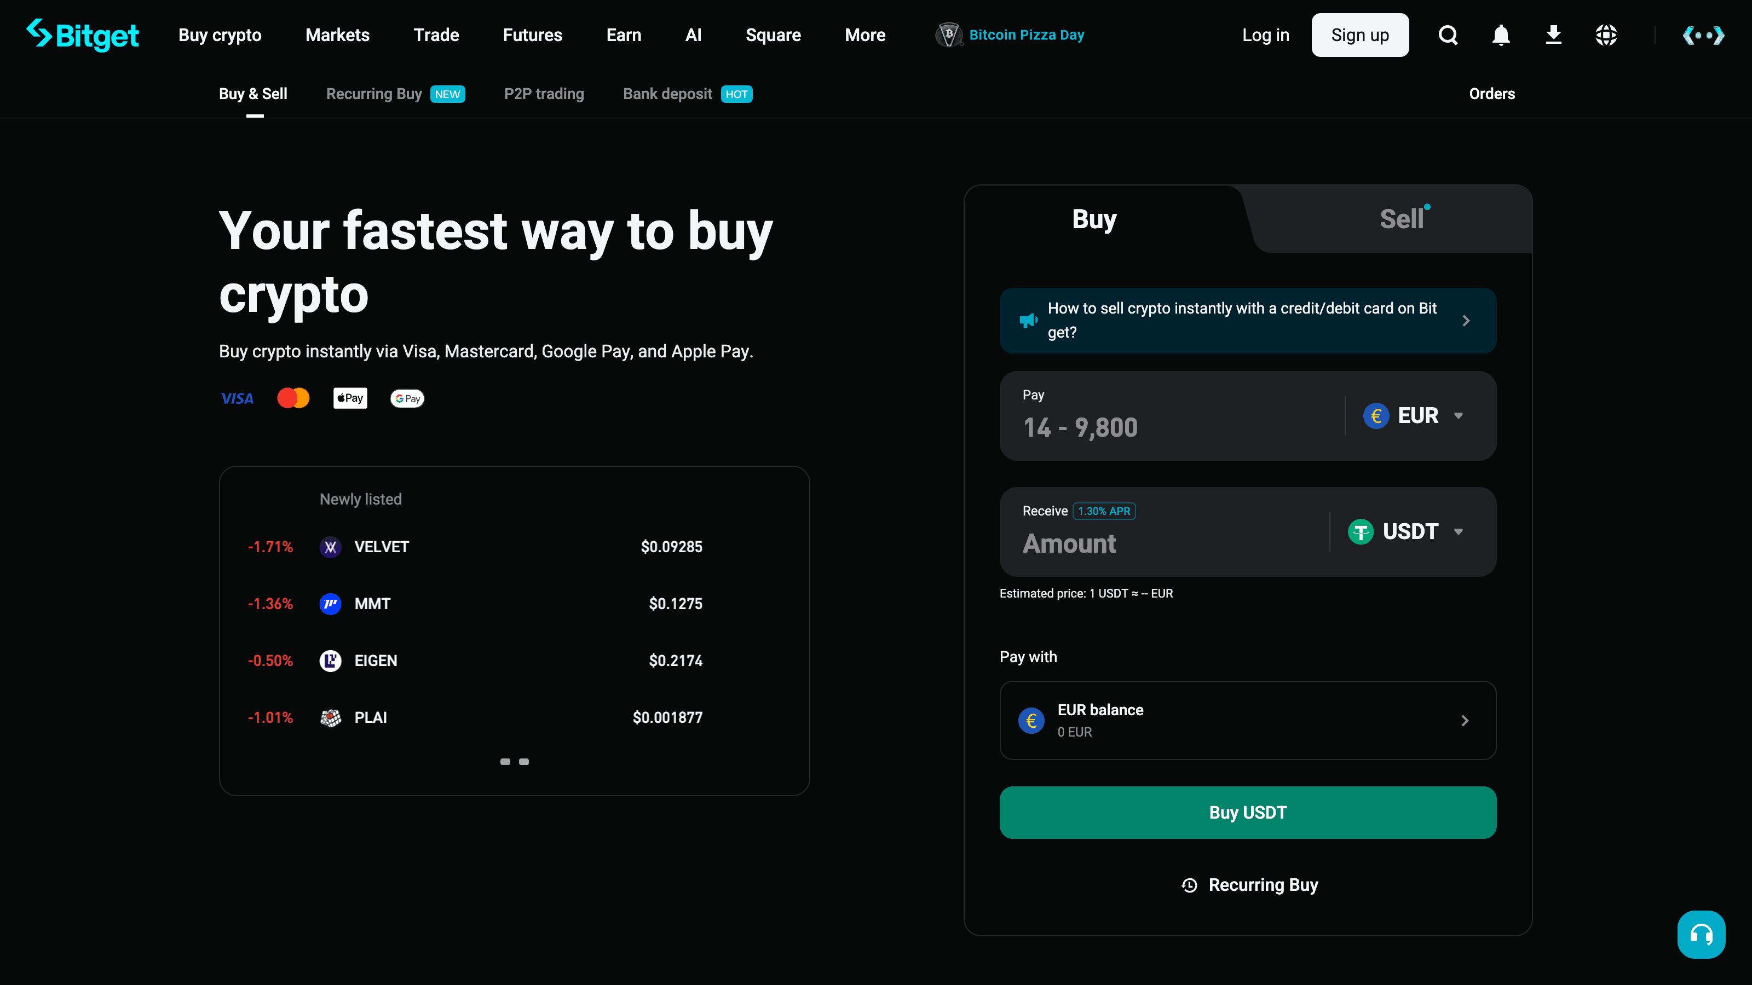Click the MMT price $0.1275
The height and width of the screenshot is (985, 1752).
tap(676, 604)
